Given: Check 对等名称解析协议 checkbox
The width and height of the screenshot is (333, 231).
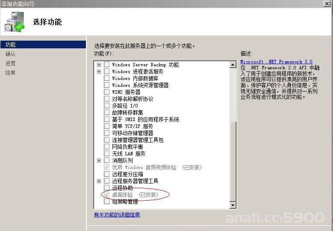Looking at the screenshot, I should pyautogui.click(x=106, y=99).
